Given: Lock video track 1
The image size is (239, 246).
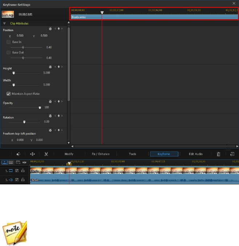Looking at the screenshot, I should (23, 171).
